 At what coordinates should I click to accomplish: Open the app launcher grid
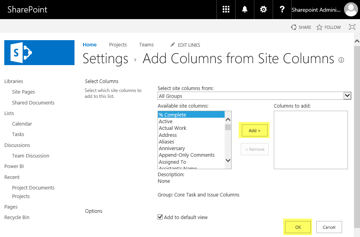(x=226, y=9)
